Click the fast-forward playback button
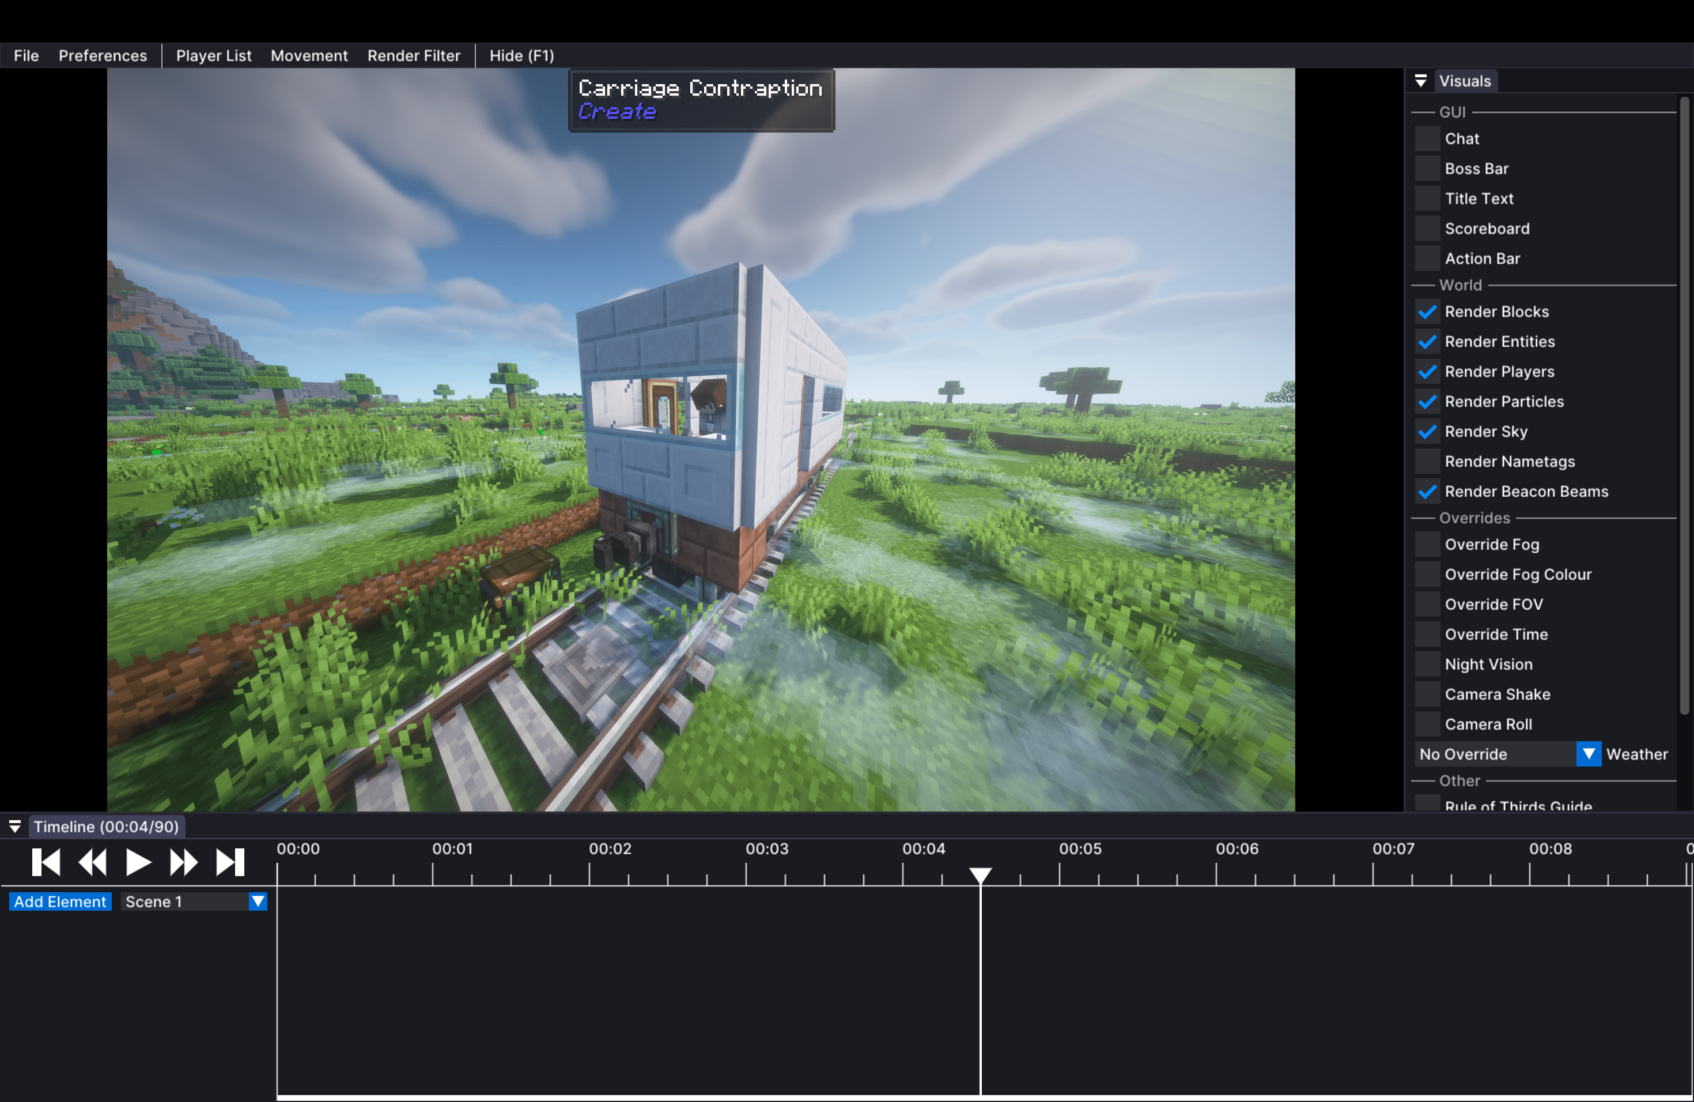Viewport: 1694px width, 1102px height. (184, 862)
